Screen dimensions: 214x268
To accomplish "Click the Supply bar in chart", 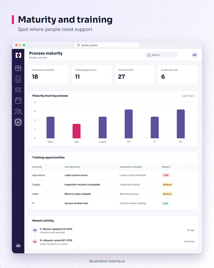I will click(102, 128).
